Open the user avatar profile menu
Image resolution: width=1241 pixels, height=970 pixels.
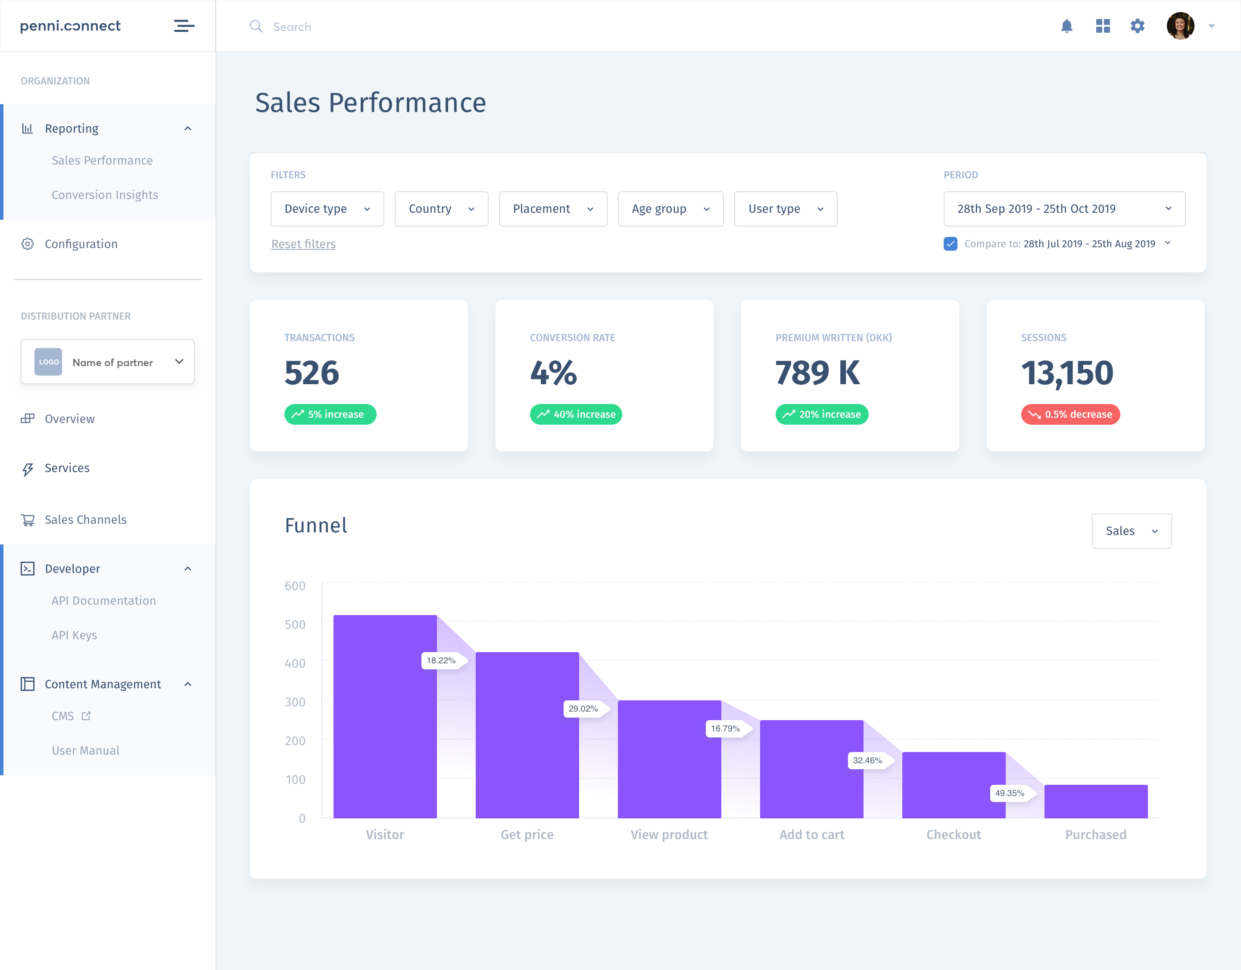click(1180, 26)
